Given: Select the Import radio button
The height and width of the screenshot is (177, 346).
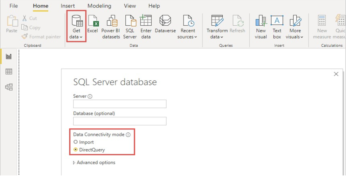Looking at the screenshot, I should pyautogui.click(x=76, y=142).
